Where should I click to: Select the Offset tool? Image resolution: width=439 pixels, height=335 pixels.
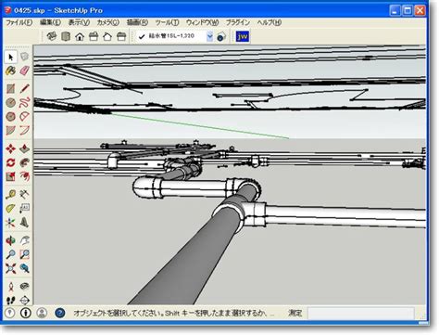click(24, 176)
